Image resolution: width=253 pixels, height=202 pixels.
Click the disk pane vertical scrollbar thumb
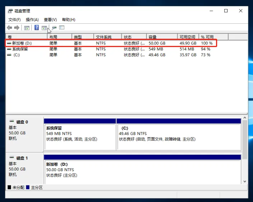pos(245,140)
